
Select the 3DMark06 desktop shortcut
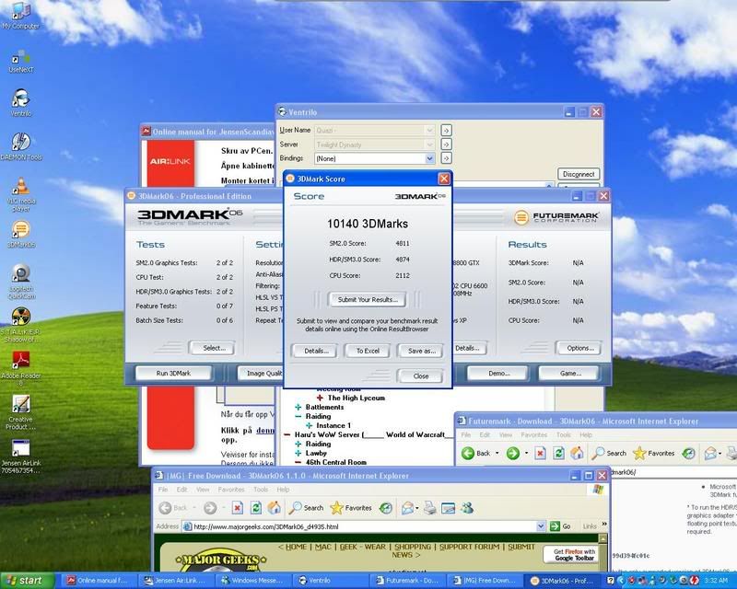click(x=21, y=234)
